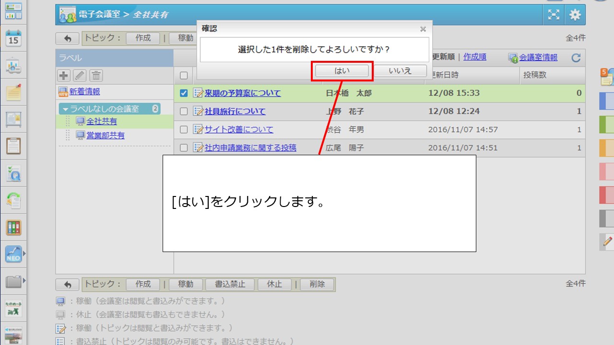Open topic 来期の予算案について
Image resolution: width=614 pixels, height=345 pixels.
tap(243, 93)
